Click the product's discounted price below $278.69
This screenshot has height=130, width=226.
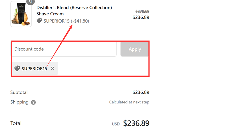tap(141, 17)
